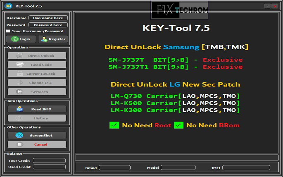
Task: Click the 'LM-Q730' carrier line
Action: 175,96
